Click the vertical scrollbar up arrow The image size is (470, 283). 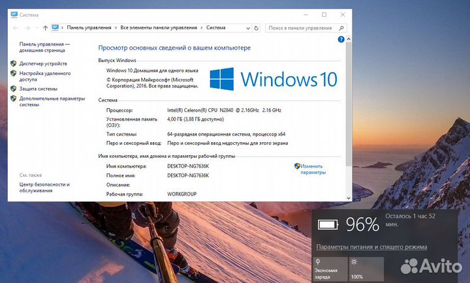(349, 39)
